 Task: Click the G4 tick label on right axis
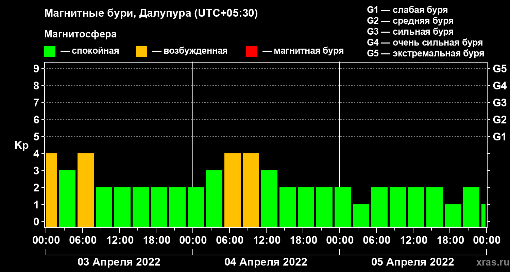500,86
